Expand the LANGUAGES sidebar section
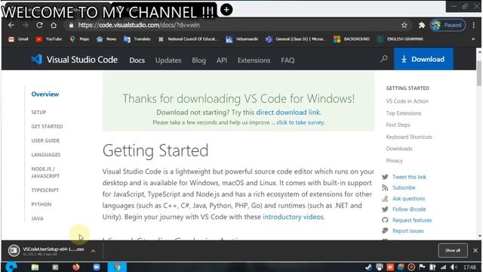 (x=45, y=155)
